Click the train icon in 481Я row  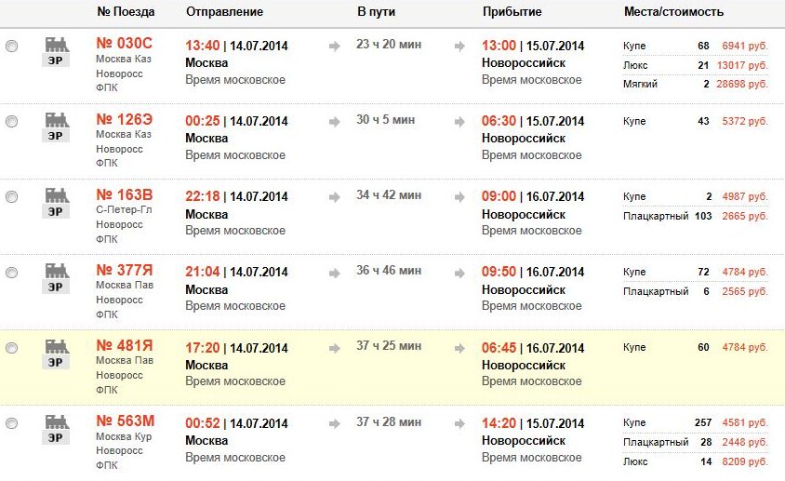(56, 354)
